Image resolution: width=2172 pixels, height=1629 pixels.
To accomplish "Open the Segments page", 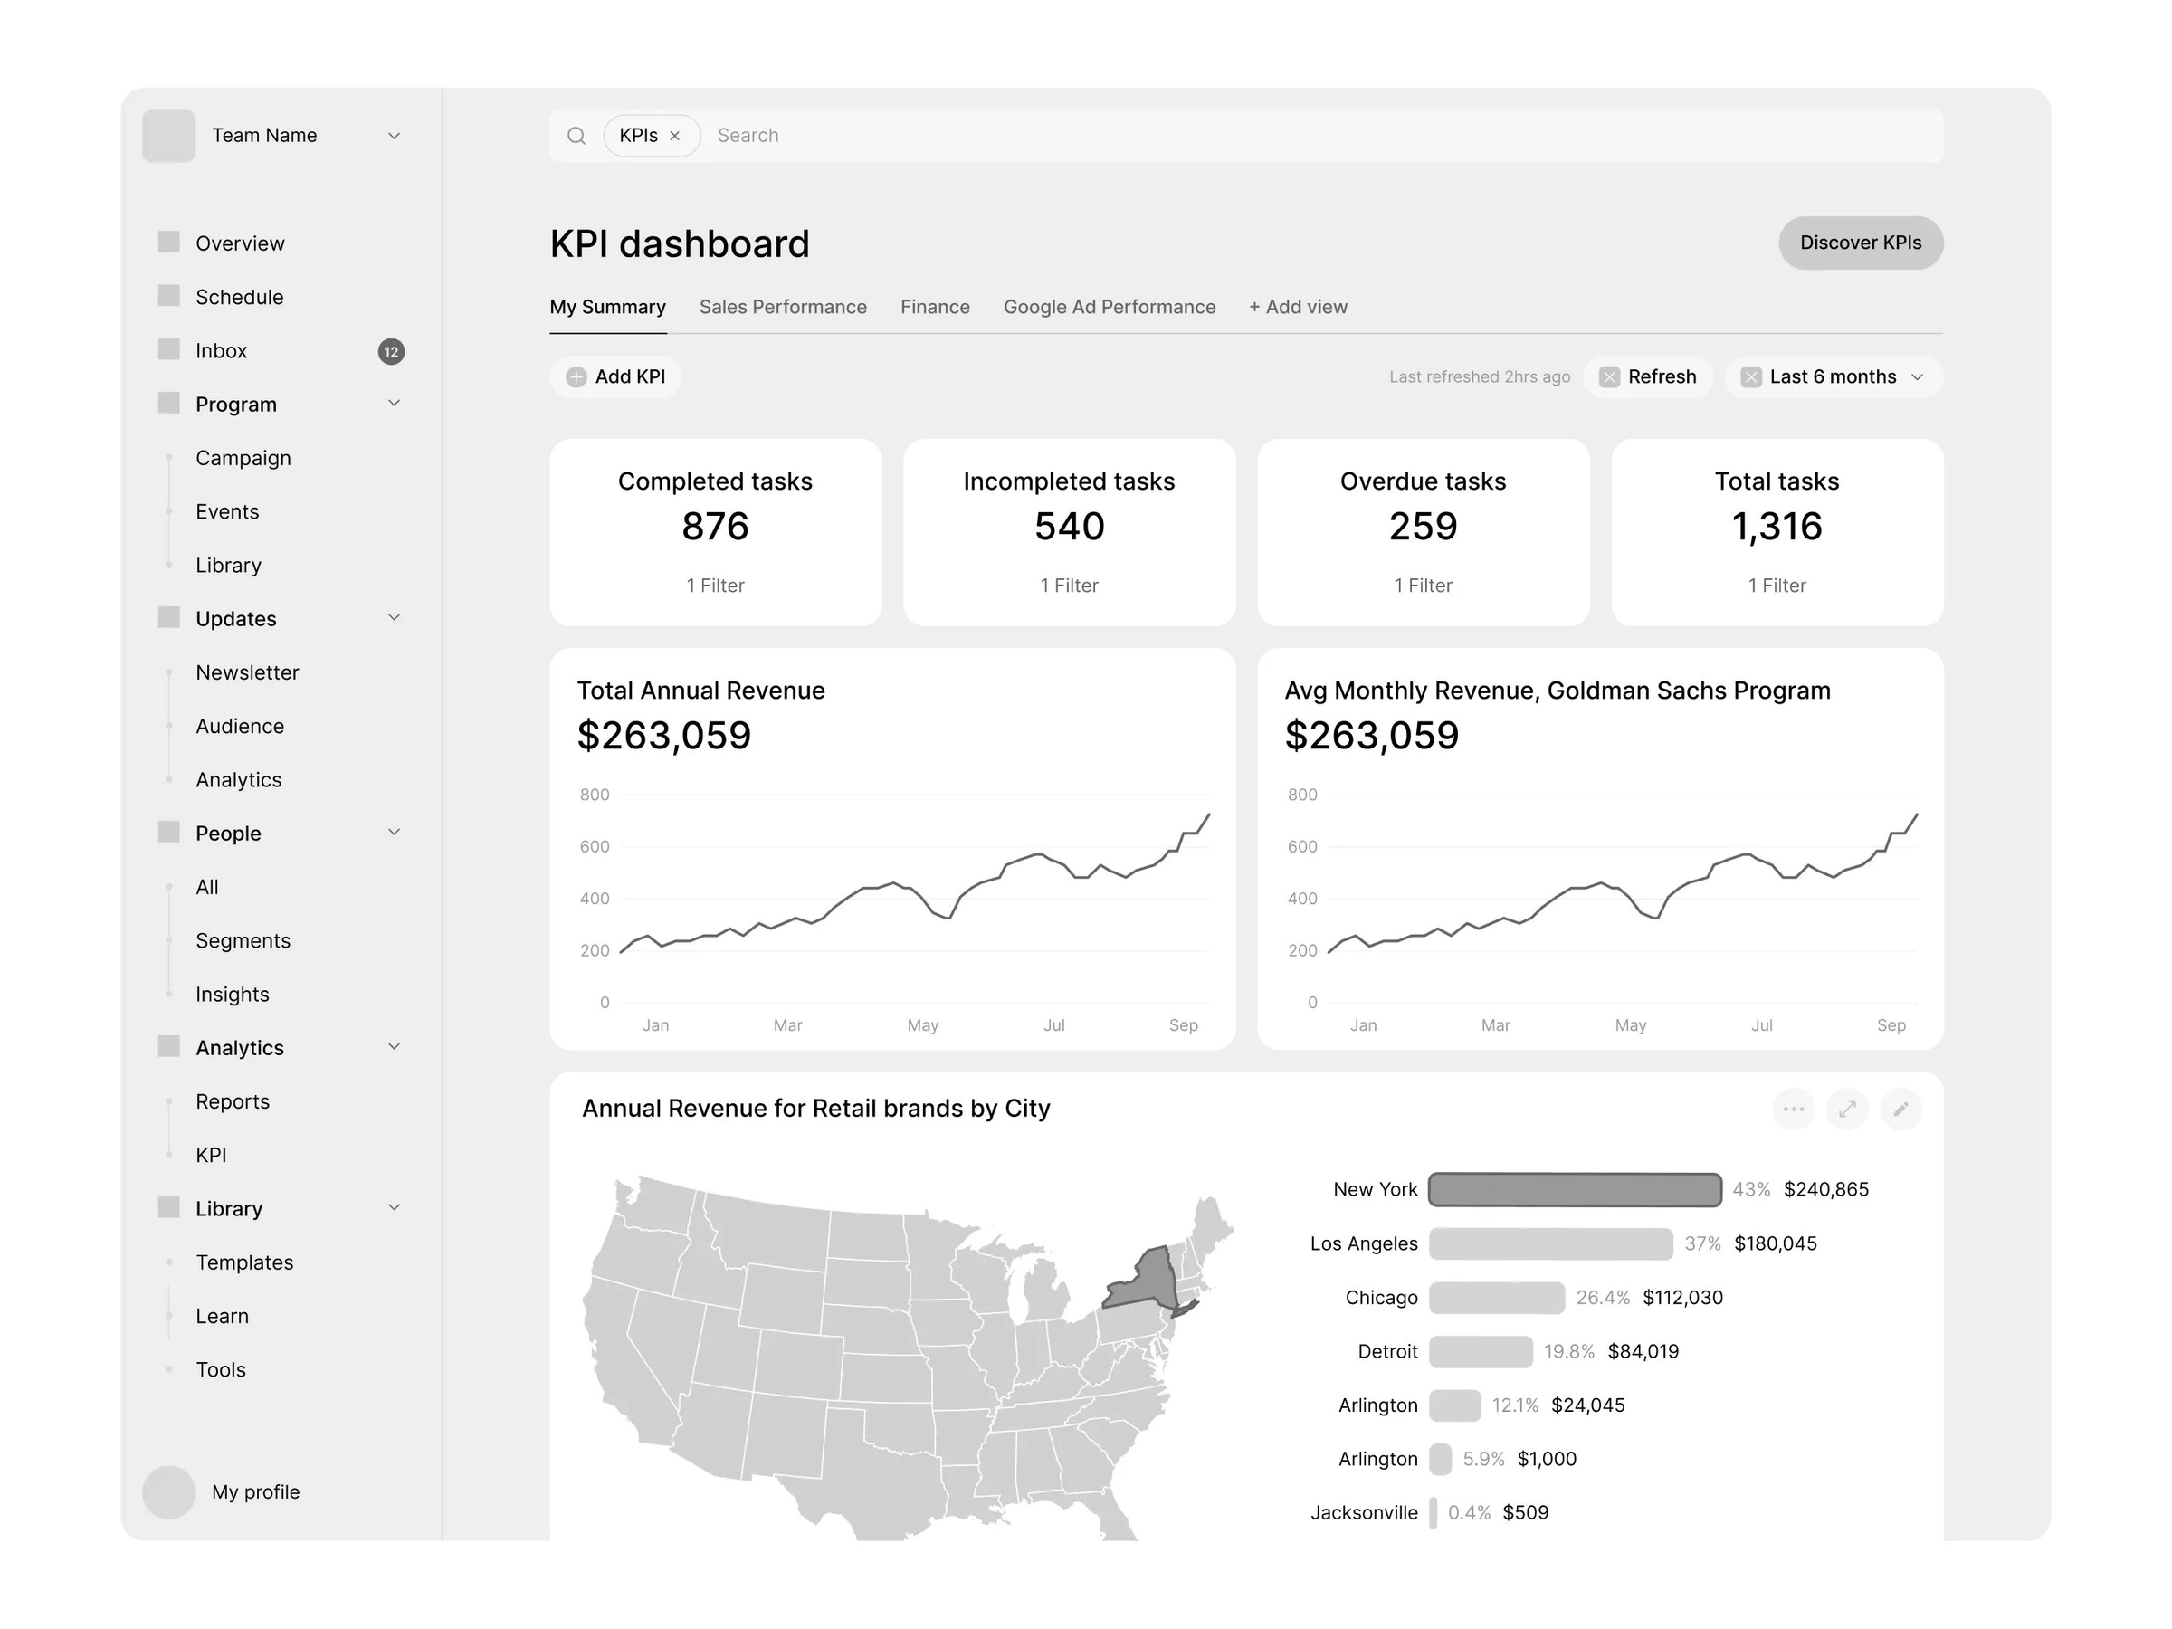I will (x=243, y=940).
